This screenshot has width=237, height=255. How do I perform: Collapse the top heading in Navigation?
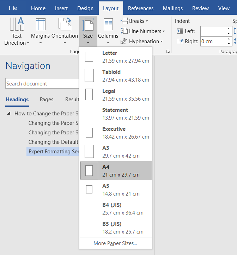(9, 114)
